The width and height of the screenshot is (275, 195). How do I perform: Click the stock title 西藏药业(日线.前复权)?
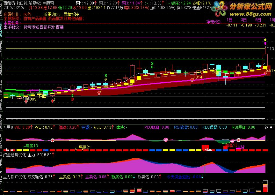22,3
